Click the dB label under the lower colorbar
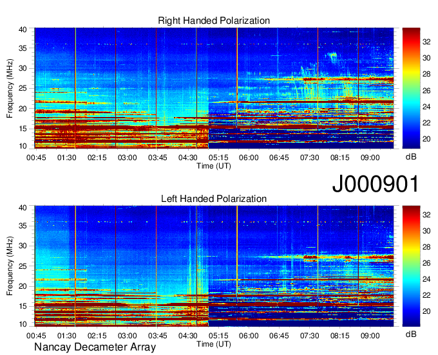 click(x=411, y=334)
